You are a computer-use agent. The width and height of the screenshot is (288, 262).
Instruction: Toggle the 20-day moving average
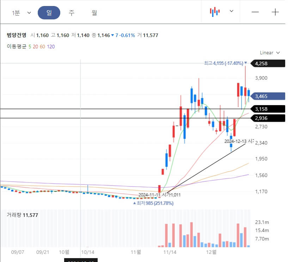coord(36,47)
